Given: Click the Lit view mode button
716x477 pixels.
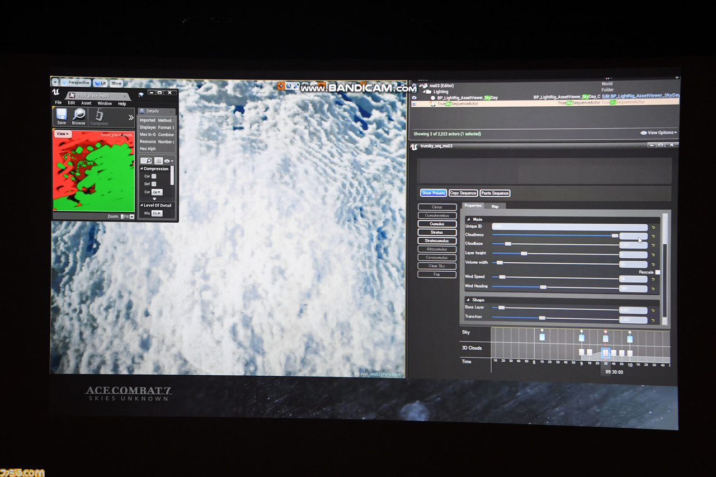Looking at the screenshot, I should 100,83.
